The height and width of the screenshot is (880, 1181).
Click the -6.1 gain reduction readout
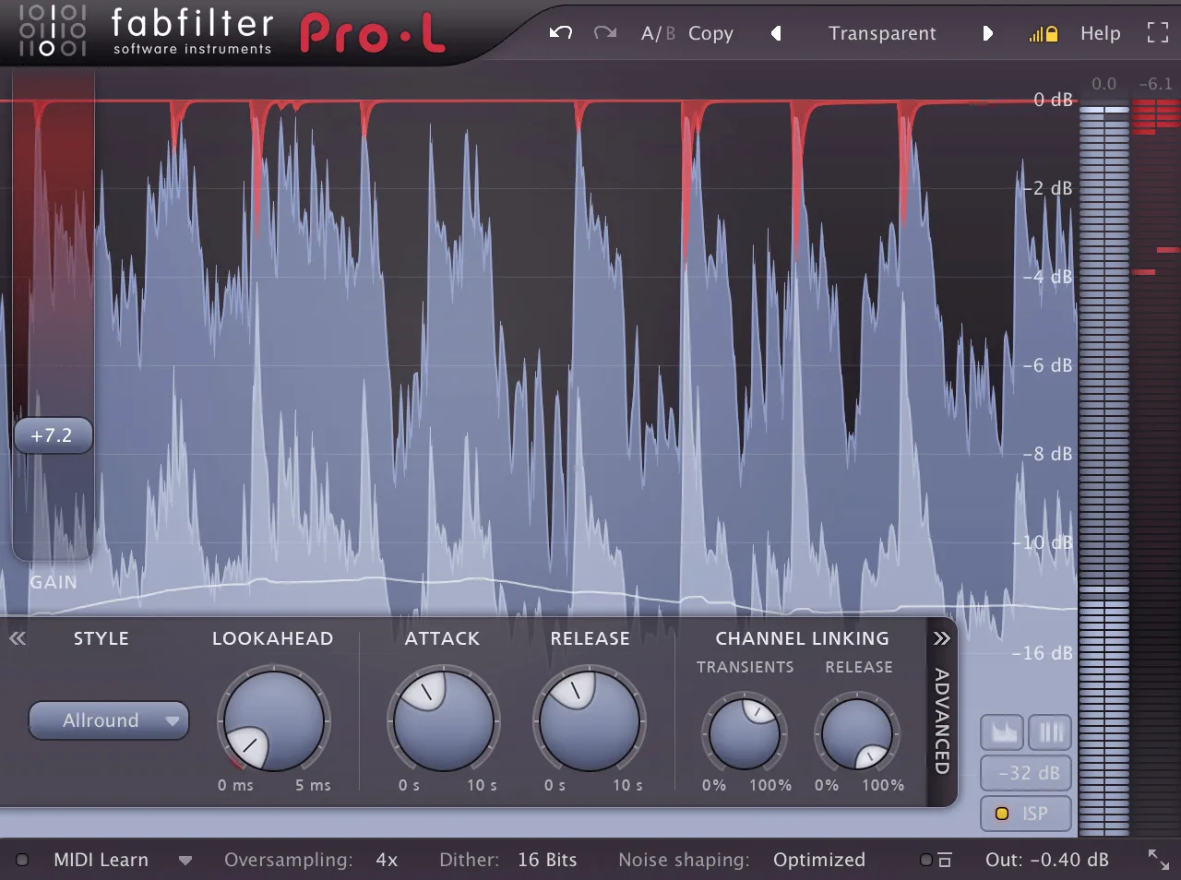pos(1155,84)
